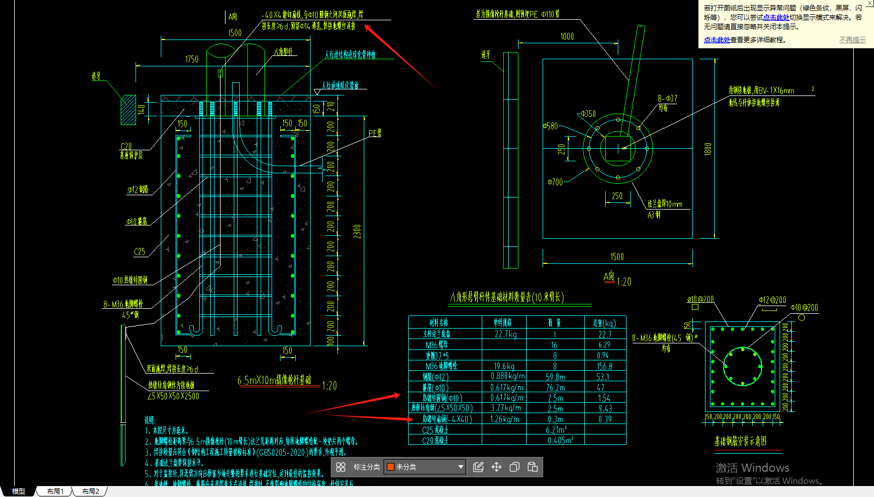874x497 pixels.
Task: Click the table cell 0.405m³
Action: click(x=560, y=440)
